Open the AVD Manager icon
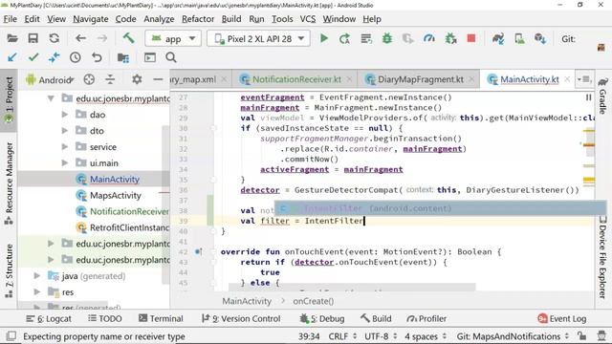The height and width of the screenshot is (344, 612). pos(519,38)
